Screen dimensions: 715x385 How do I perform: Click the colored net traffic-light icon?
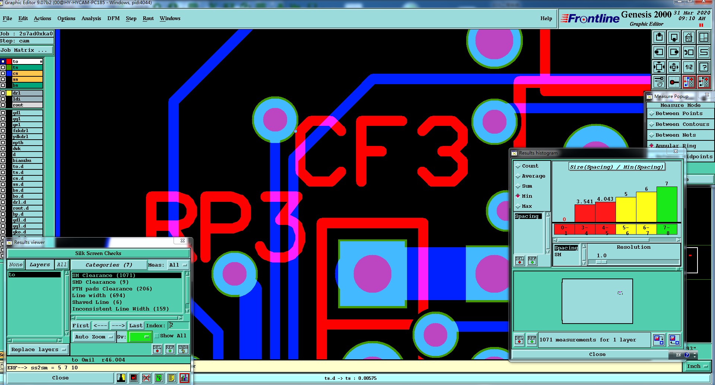click(x=689, y=82)
